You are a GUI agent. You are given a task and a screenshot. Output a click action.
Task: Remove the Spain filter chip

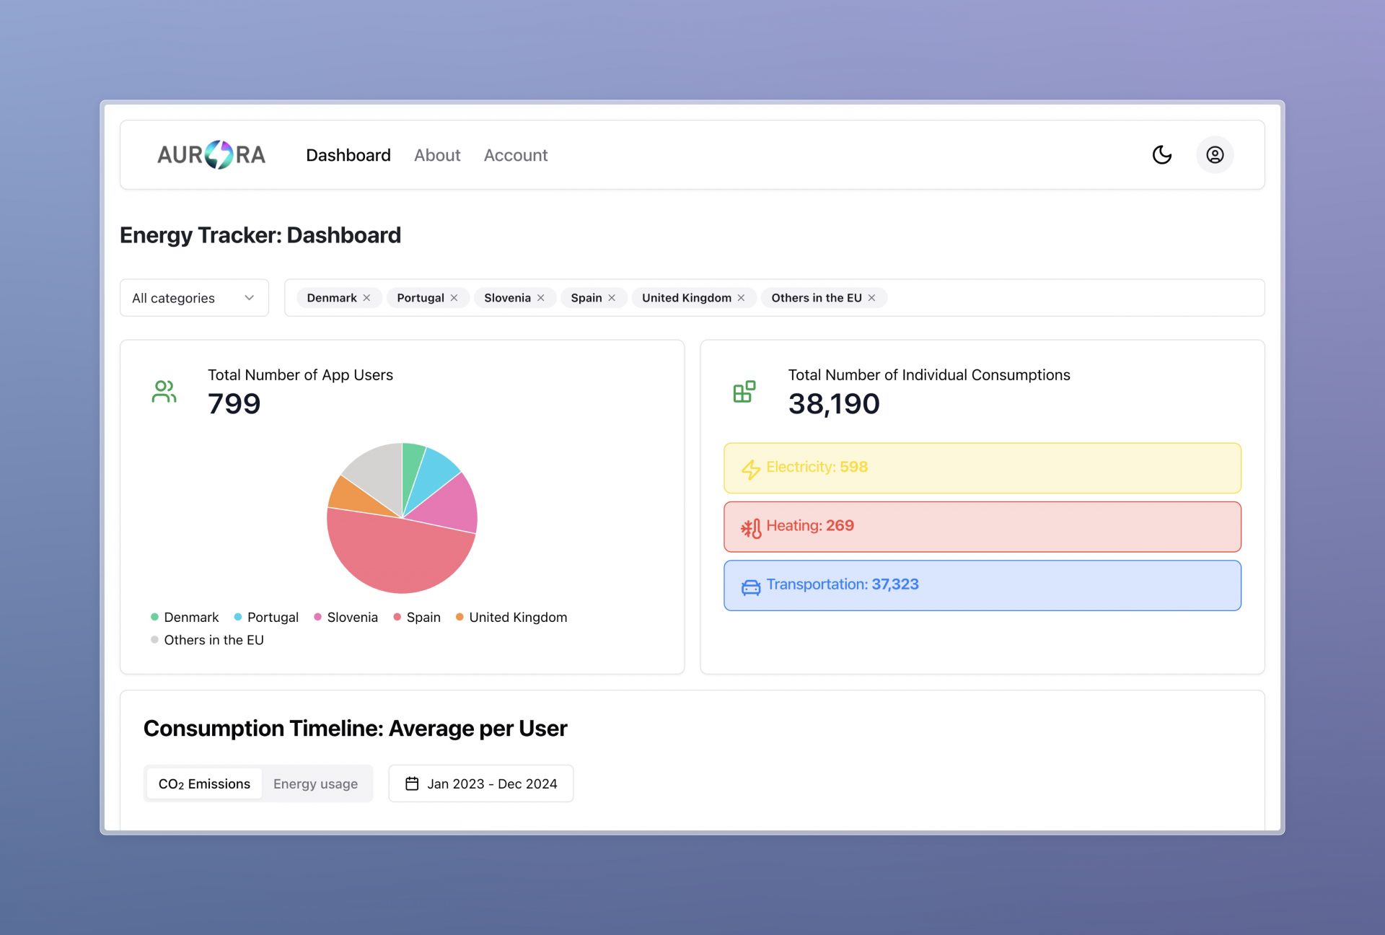click(612, 298)
